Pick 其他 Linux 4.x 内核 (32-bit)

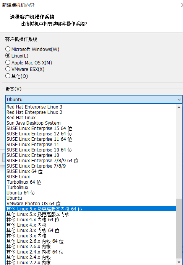[91, 225]
